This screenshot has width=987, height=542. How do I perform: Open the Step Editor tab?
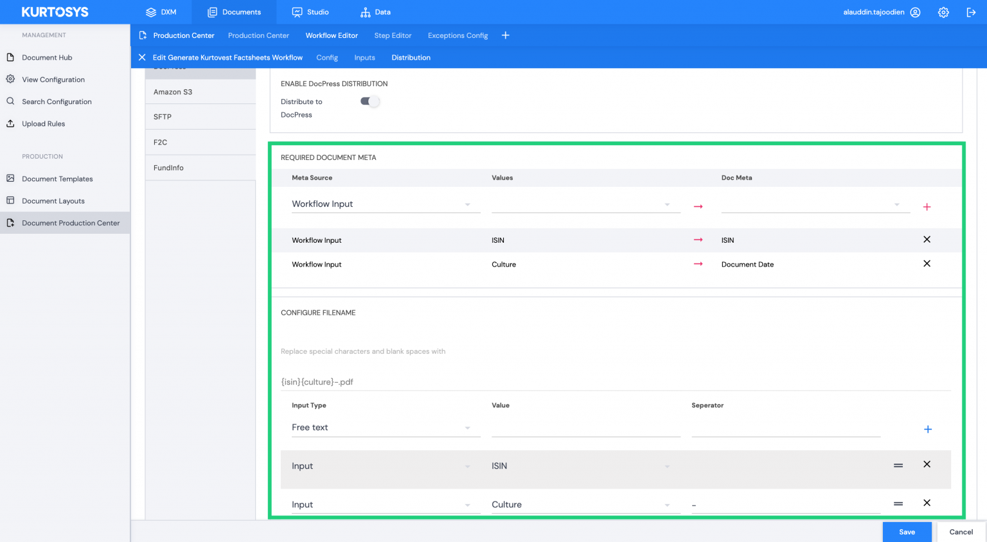pos(393,35)
